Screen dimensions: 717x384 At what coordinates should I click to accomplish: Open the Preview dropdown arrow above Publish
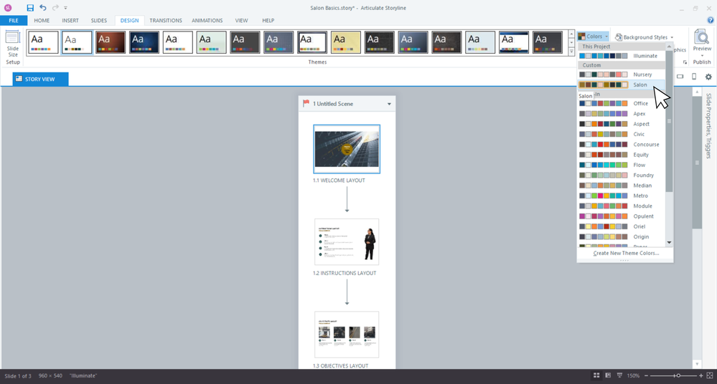pos(702,56)
